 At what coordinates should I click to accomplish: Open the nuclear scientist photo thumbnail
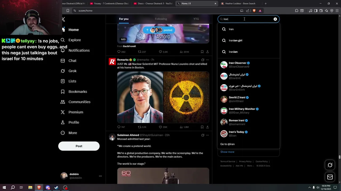140,97
